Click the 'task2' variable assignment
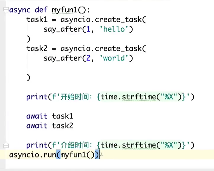Viewport: 214px width, 171px height. coord(37,49)
